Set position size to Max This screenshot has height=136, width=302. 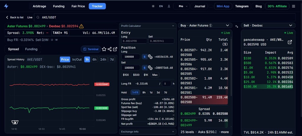pos(155,75)
